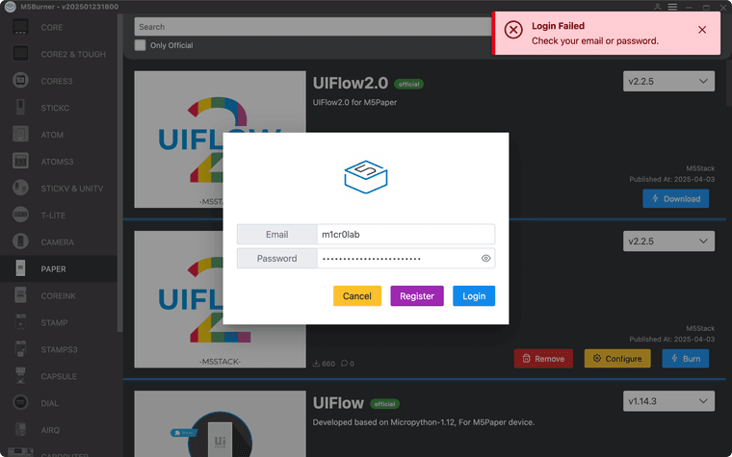Image resolution: width=732 pixels, height=457 pixels.
Task: Open the user account icon in title bar
Action: tap(657, 7)
